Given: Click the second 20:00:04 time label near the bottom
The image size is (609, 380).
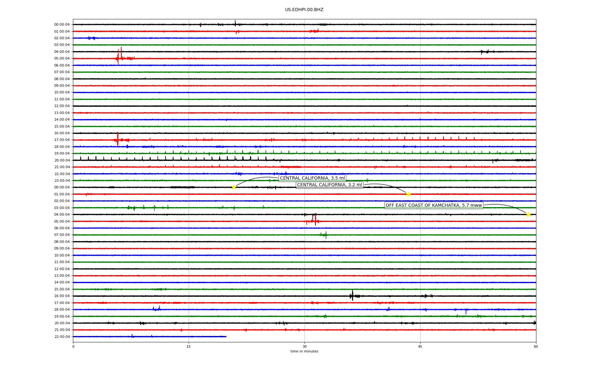Looking at the screenshot, I should (x=62, y=323).
